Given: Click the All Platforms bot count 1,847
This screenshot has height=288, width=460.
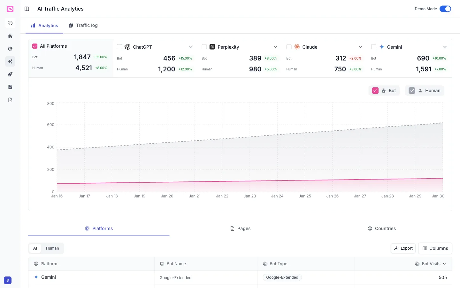Looking at the screenshot, I should click(x=82, y=57).
